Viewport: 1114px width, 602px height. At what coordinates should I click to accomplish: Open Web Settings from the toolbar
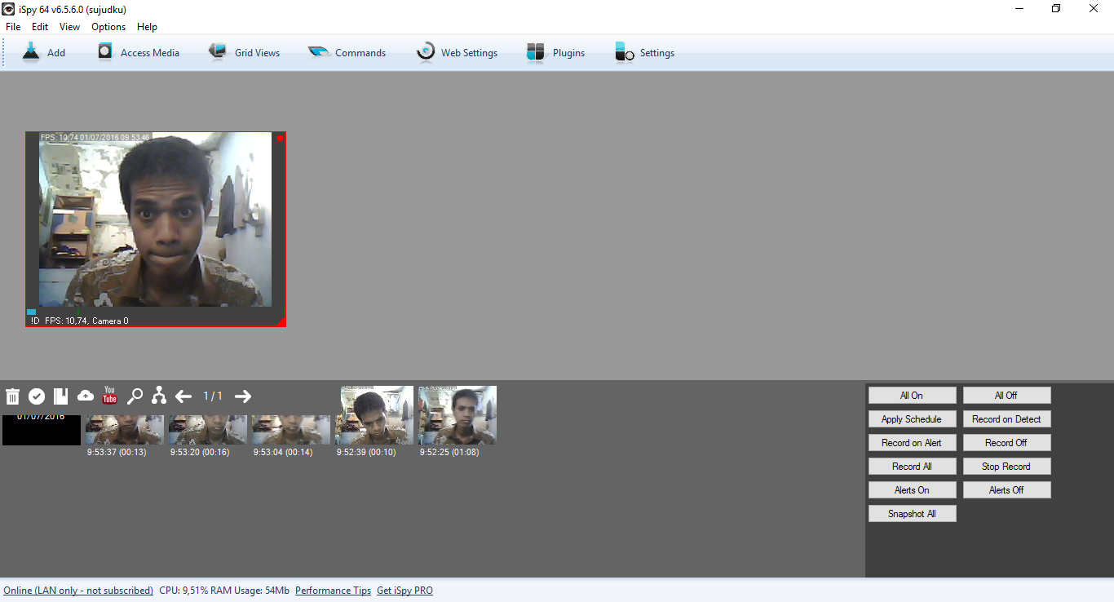point(426,51)
